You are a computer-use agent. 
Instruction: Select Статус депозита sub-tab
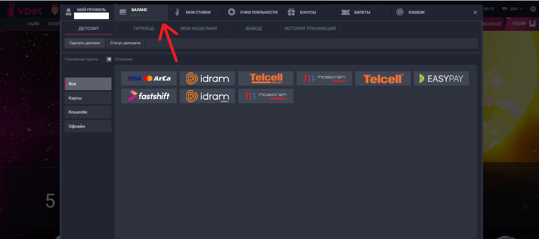click(x=125, y=43)
